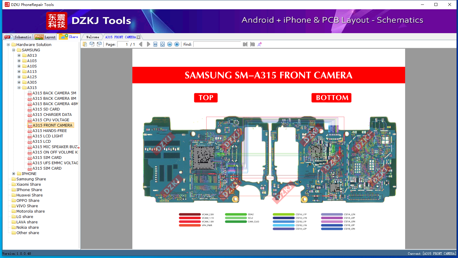
Task: Collapse the A315 folder
Action: (x=19, y=88)
